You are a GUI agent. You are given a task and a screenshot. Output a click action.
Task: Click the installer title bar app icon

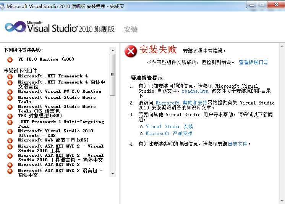[x=2, y=6]
